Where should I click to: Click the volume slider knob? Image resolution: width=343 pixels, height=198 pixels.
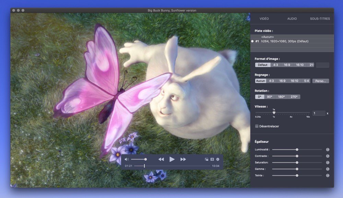pyautogui.click(x=145, y=159)
